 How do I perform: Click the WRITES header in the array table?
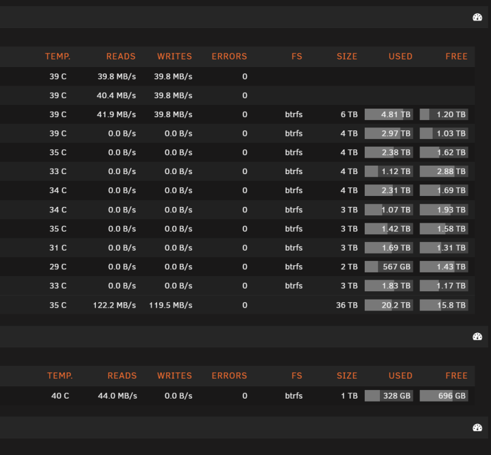(x=174, y=56)
